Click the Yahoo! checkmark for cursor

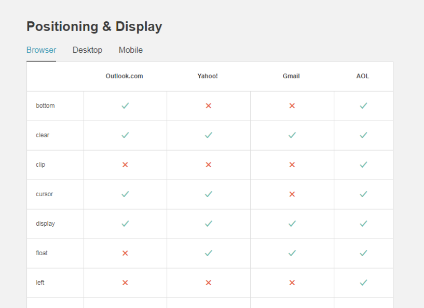pyautogui.click(x=209, y=194)
